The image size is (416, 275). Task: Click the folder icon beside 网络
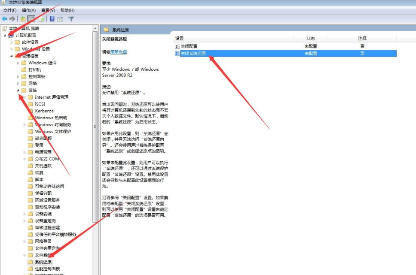[24, 84]
